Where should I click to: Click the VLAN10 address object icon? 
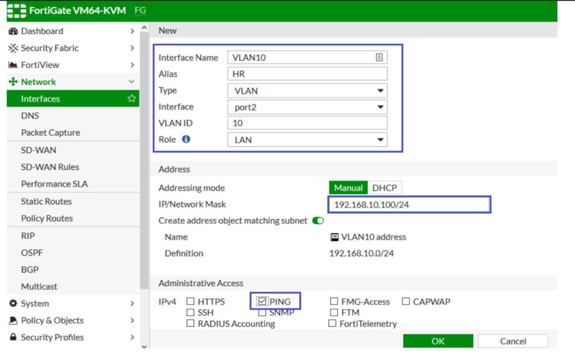pyautogui.click(x=334, y=237)
